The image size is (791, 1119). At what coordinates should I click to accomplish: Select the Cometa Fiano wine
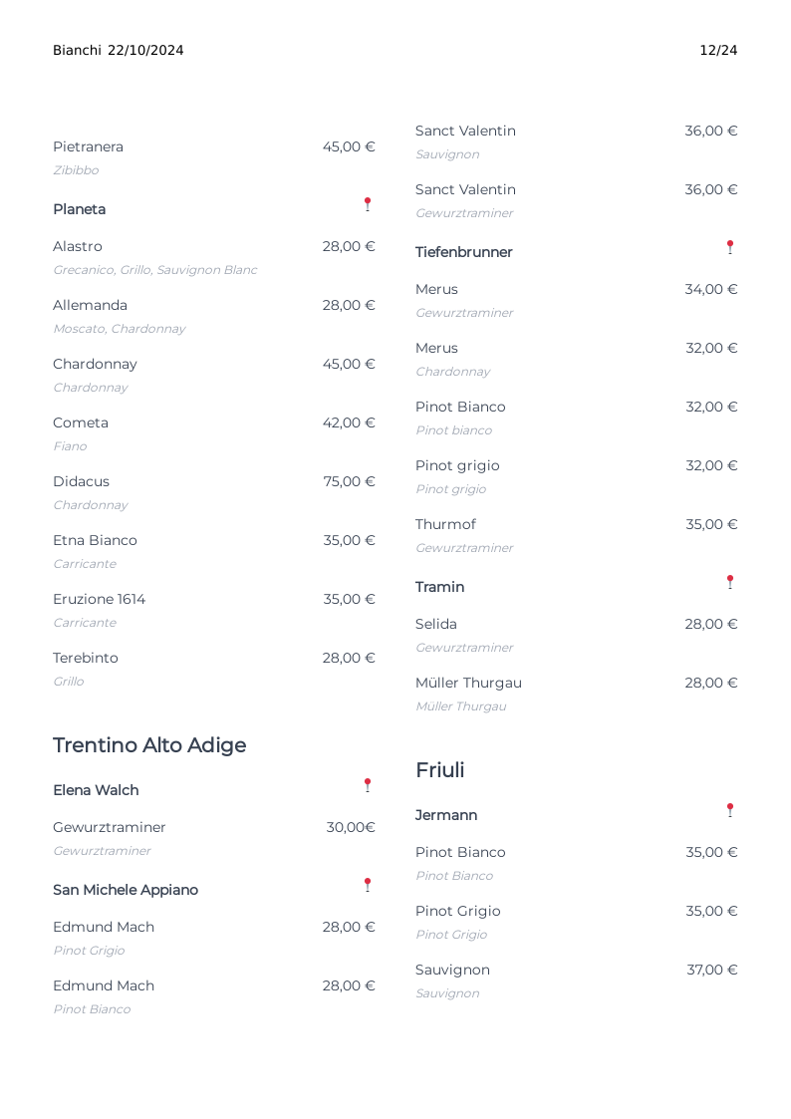coord(214,433)
